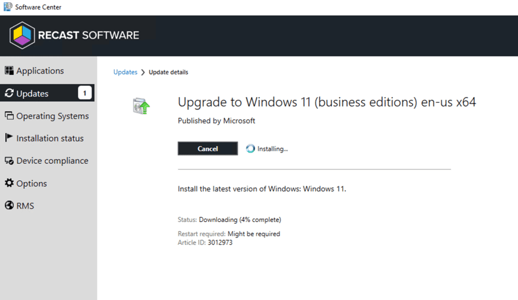Image resolution: width=518 pixels, height=300 pixels.
Task: Click the RMS globe icon
Action: point(9,206)
